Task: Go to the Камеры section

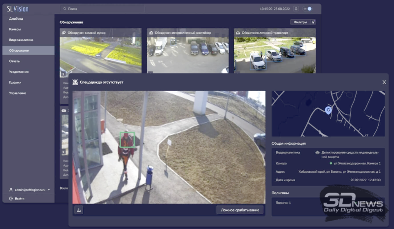Action: 15,29
